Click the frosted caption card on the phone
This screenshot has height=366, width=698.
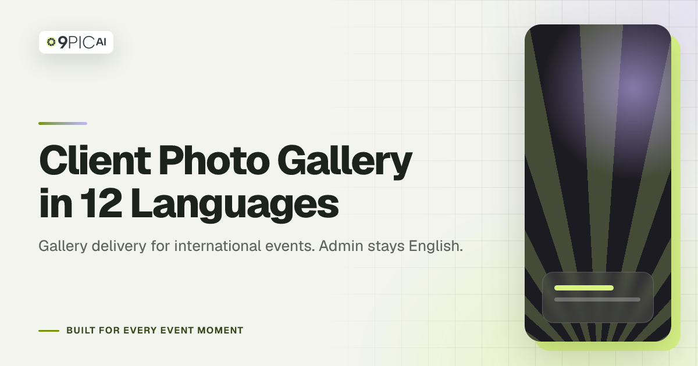pyautogui.click(x=598, y=297)
